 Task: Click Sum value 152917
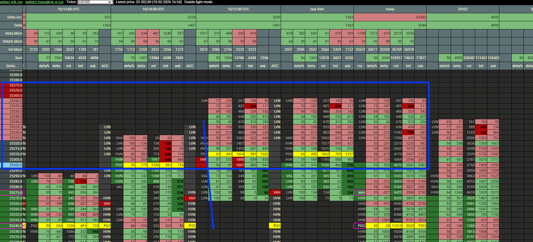(396, 58)
